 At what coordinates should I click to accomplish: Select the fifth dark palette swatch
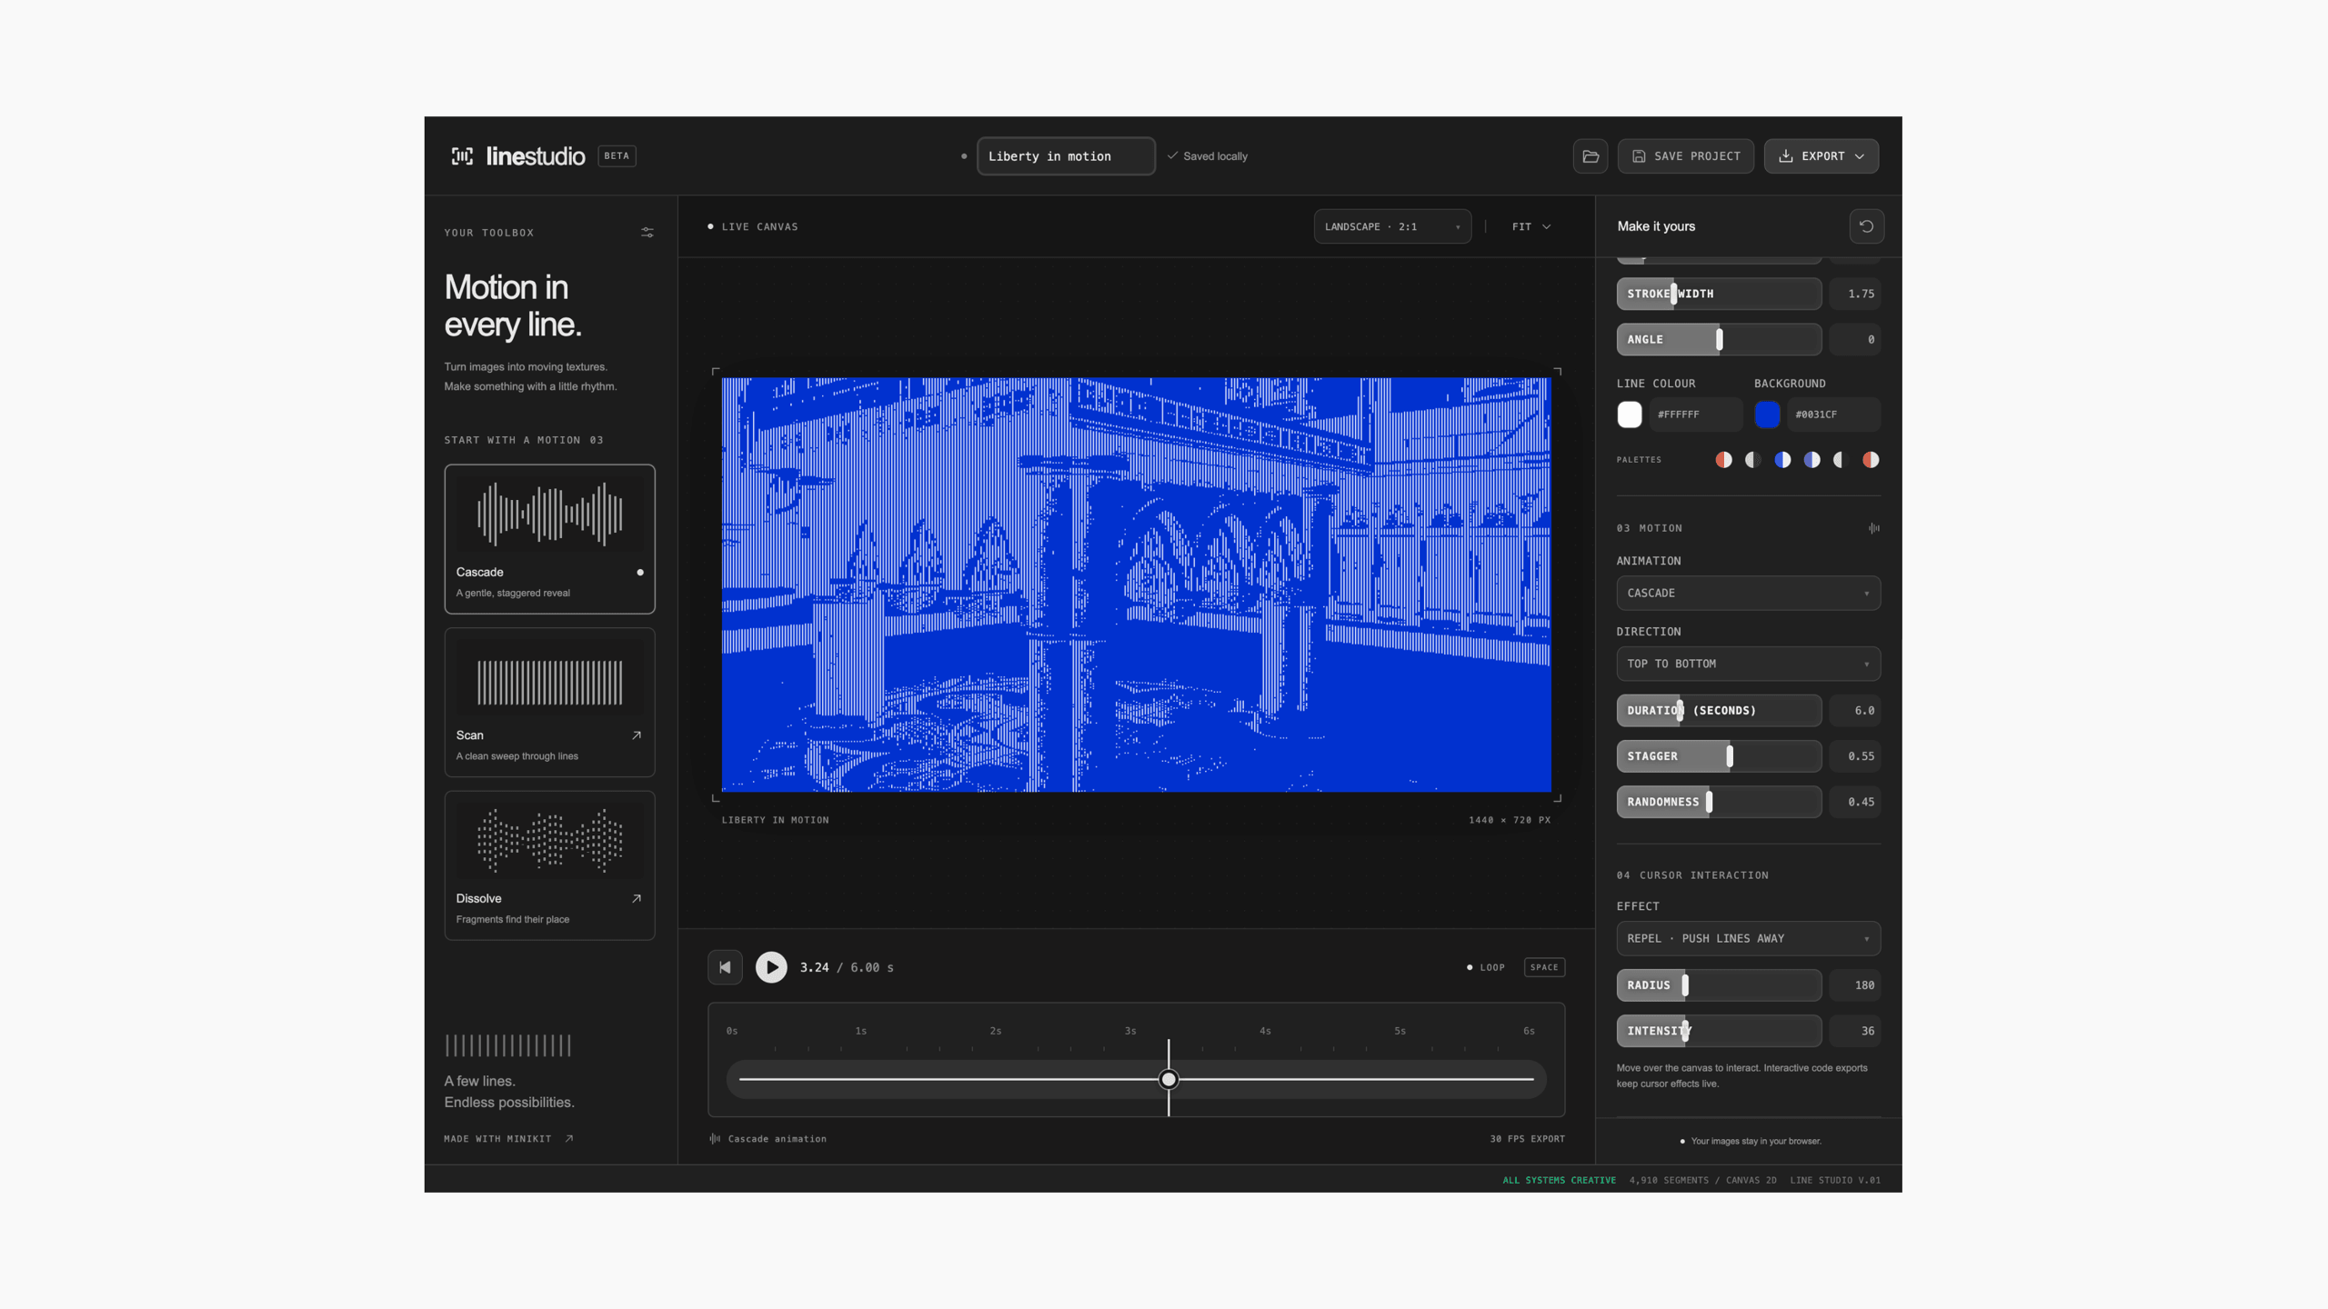(1841, 460)
